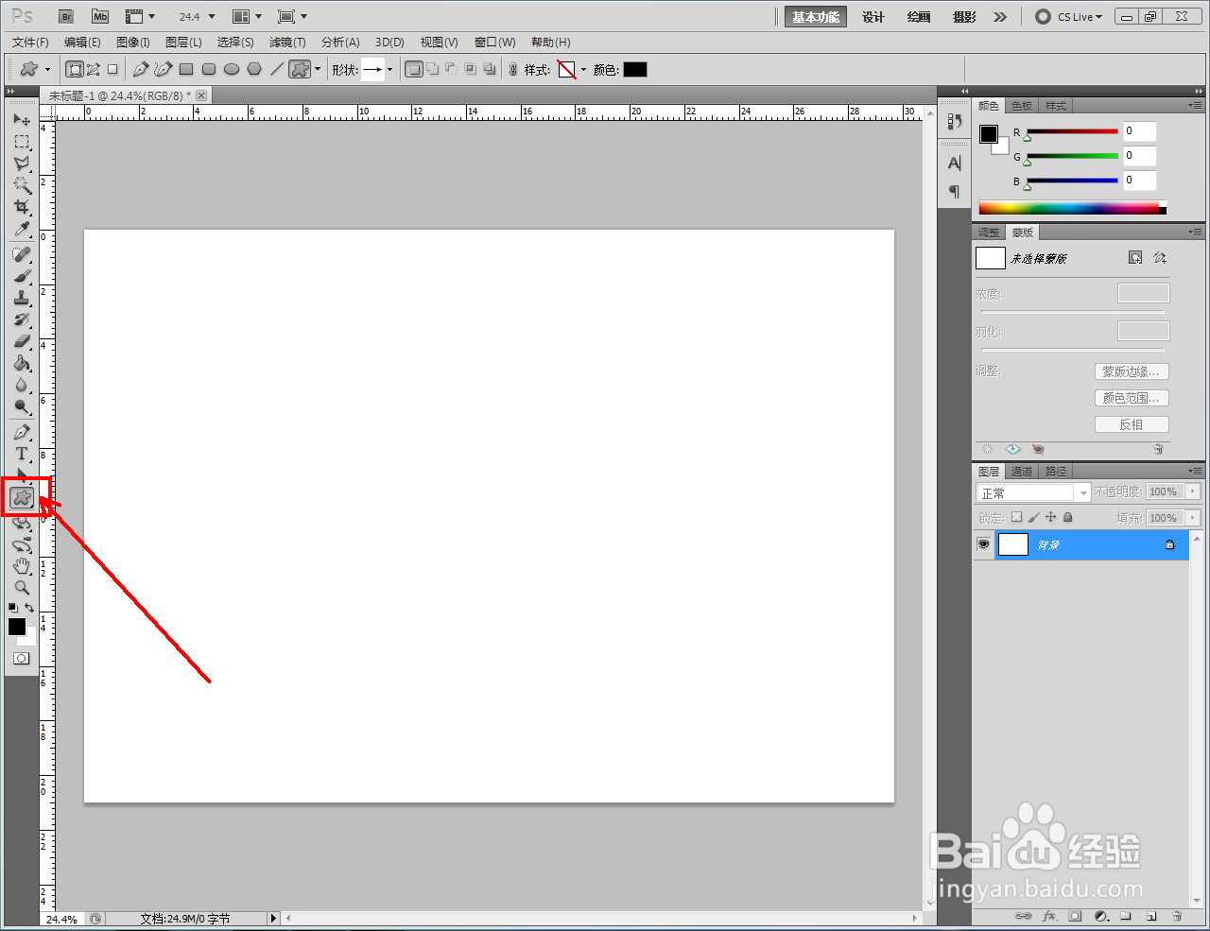Select the Eraser tool
The height and width of the screenshot is (931, 1210).
tap(22, 341)
